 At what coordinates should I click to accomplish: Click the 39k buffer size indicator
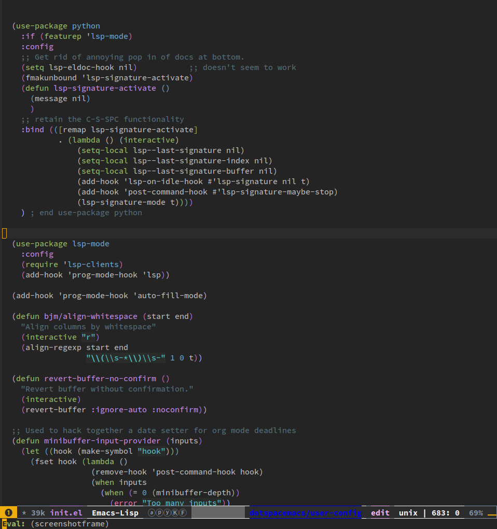coord(38,513)
